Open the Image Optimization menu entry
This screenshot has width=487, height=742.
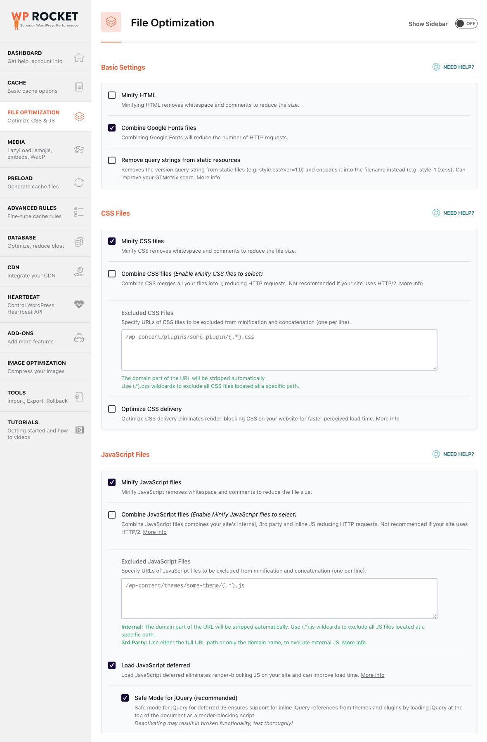click(36, 367)
